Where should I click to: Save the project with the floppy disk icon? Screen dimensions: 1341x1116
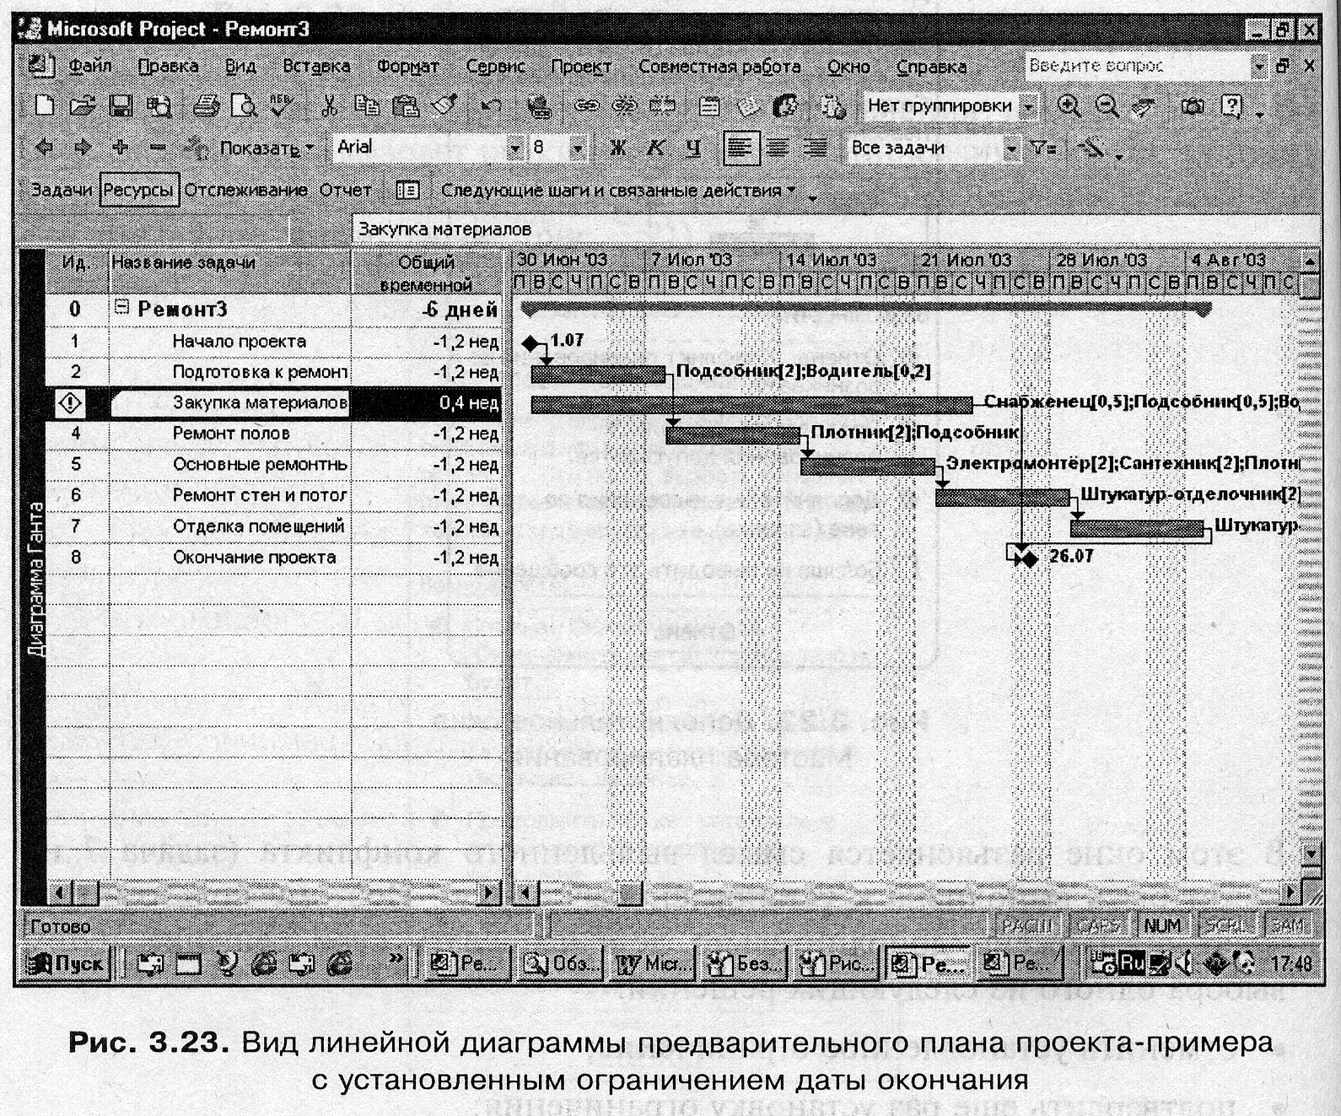[x=121, y=105]
